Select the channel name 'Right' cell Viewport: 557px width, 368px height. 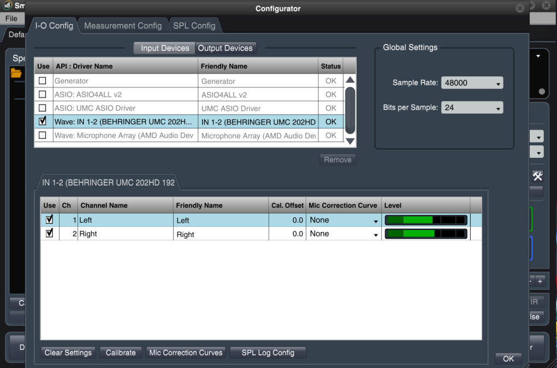pos(126,234)
